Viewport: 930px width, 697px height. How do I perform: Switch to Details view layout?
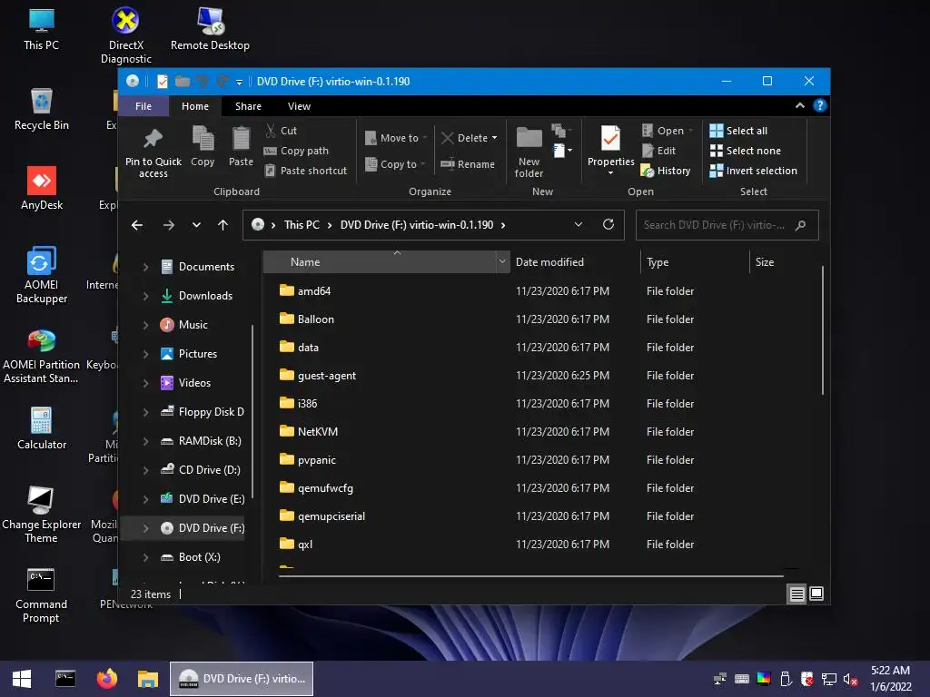click(x=796, y=594)
